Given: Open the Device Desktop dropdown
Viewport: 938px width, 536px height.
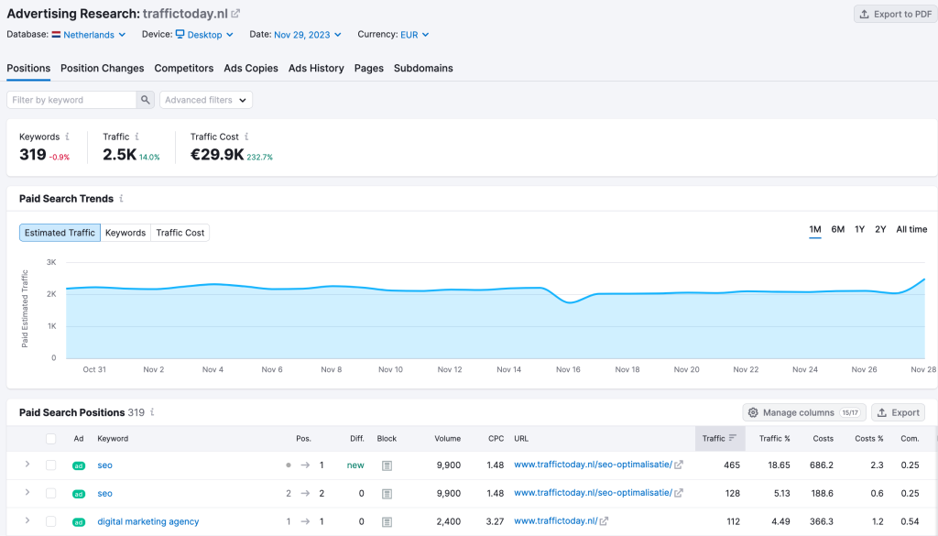Looking at the screenshot, I should pos(203,34).
